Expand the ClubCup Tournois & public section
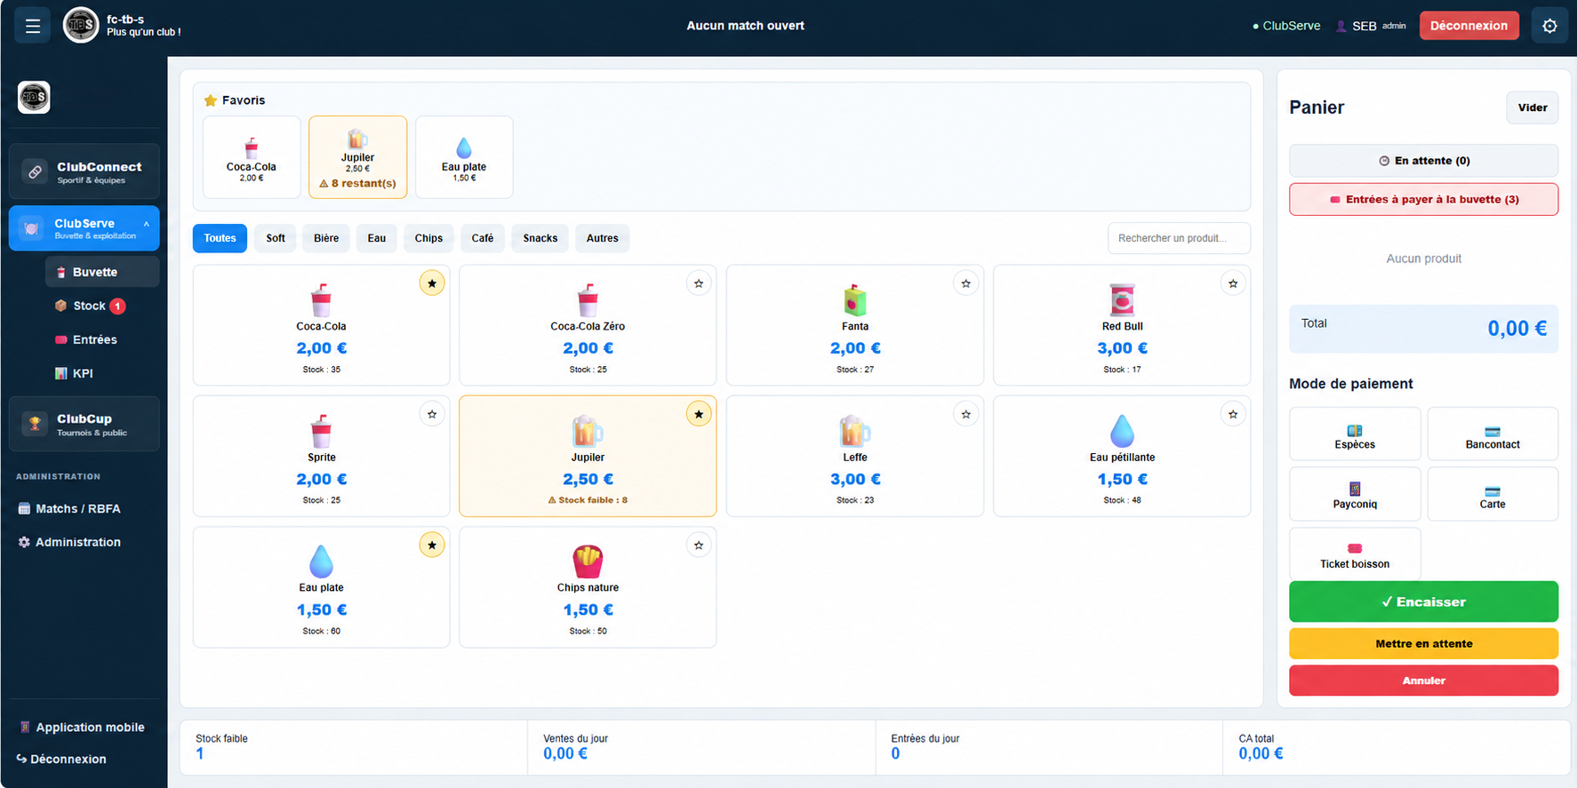Viewport: 1577px width, 788px height. (84, 424)
